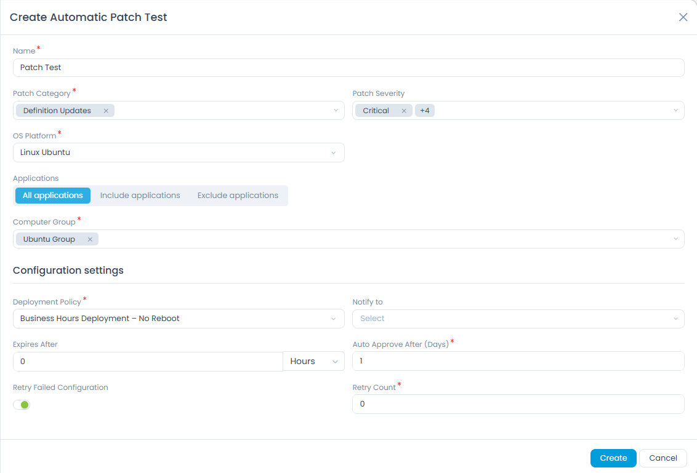Close the Create Automatic Patch Test dialog

[x=683, y=17]
